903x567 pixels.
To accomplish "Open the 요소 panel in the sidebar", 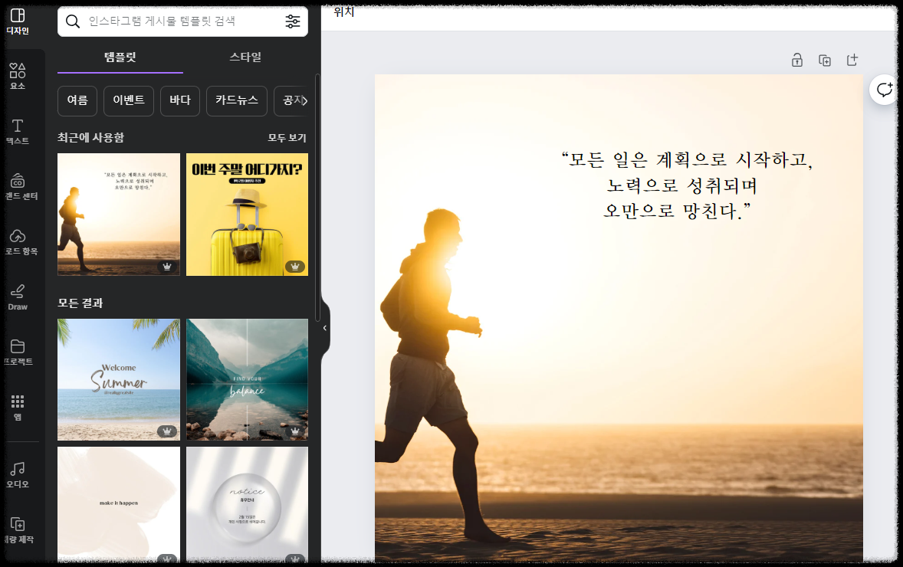I will (x=19, y=75).
